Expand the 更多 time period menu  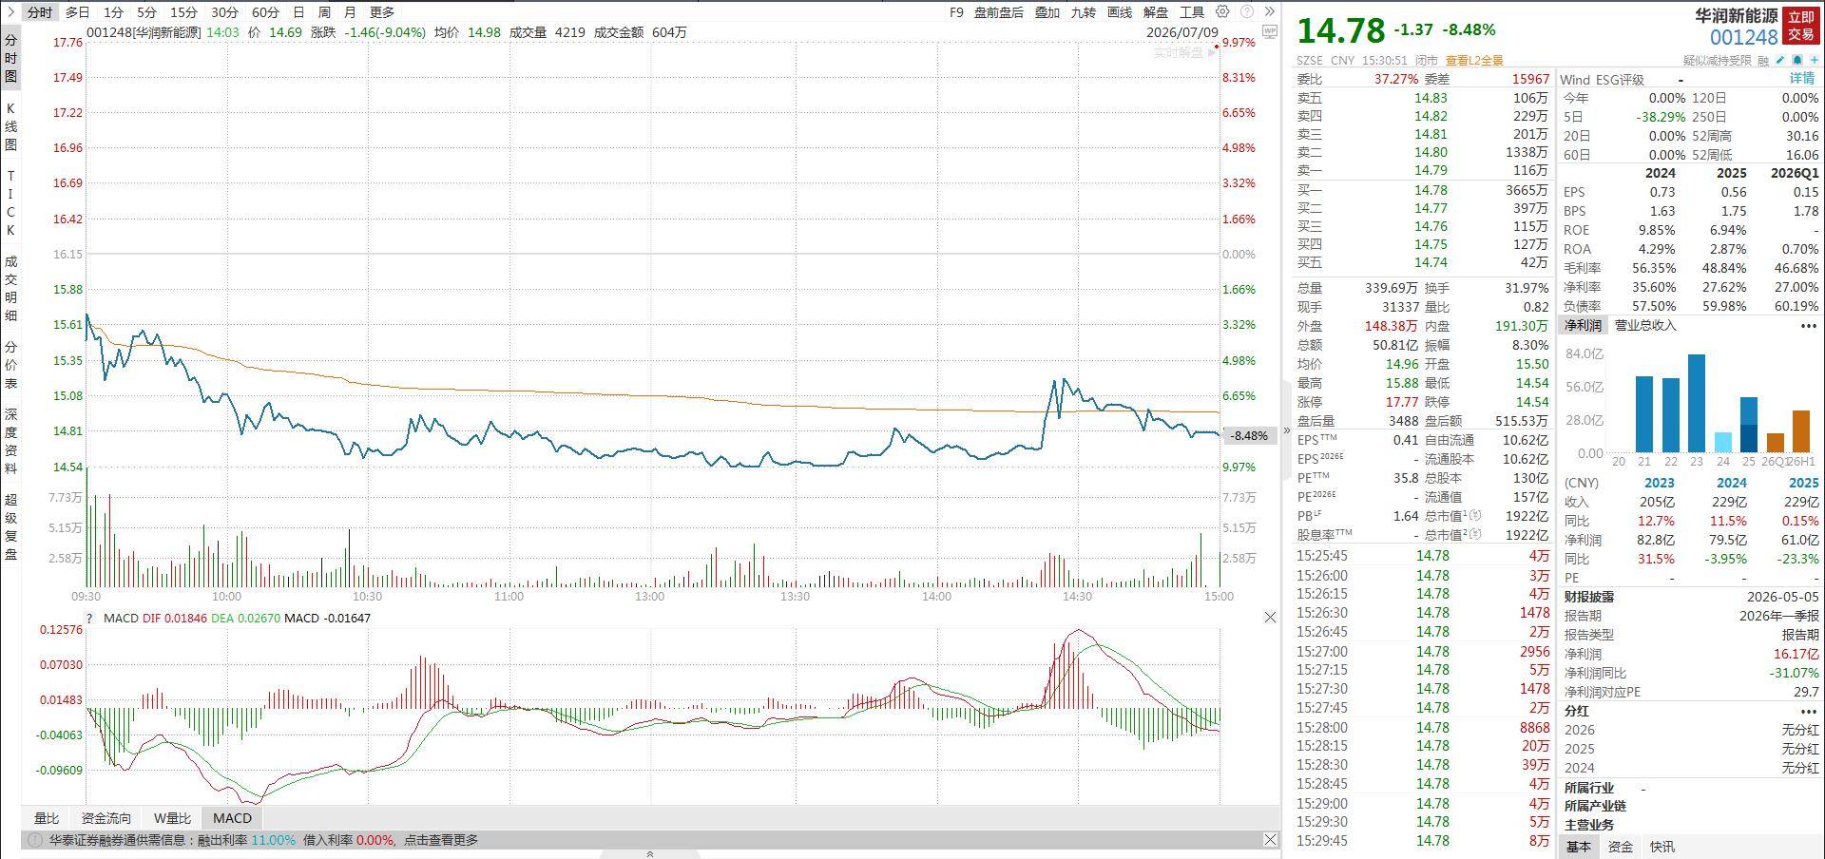382,12
